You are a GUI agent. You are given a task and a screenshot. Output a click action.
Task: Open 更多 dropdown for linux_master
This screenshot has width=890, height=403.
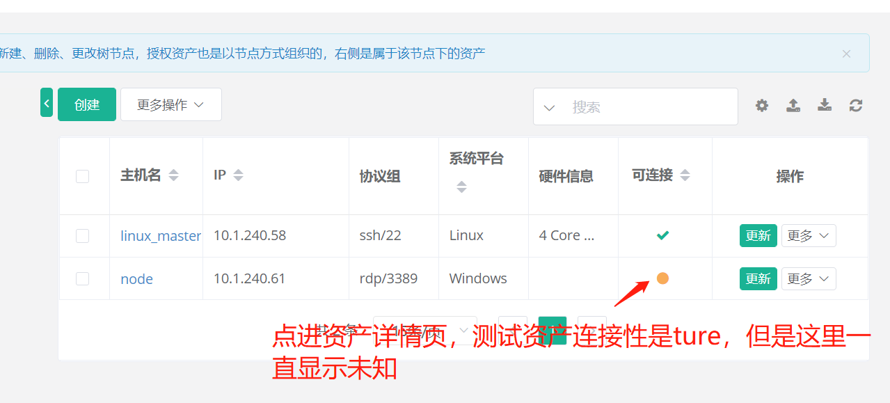pyautogui.click(x=809, y=236)
